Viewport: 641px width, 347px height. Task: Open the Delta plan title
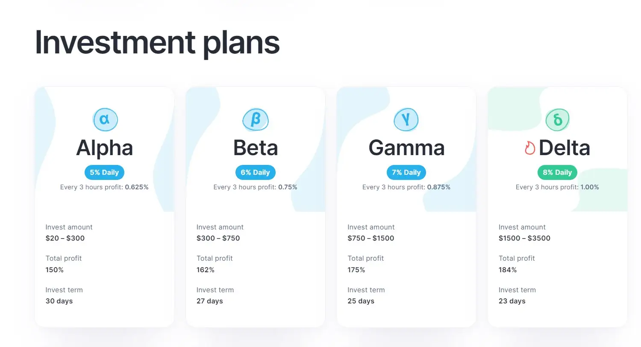point(564,148)
